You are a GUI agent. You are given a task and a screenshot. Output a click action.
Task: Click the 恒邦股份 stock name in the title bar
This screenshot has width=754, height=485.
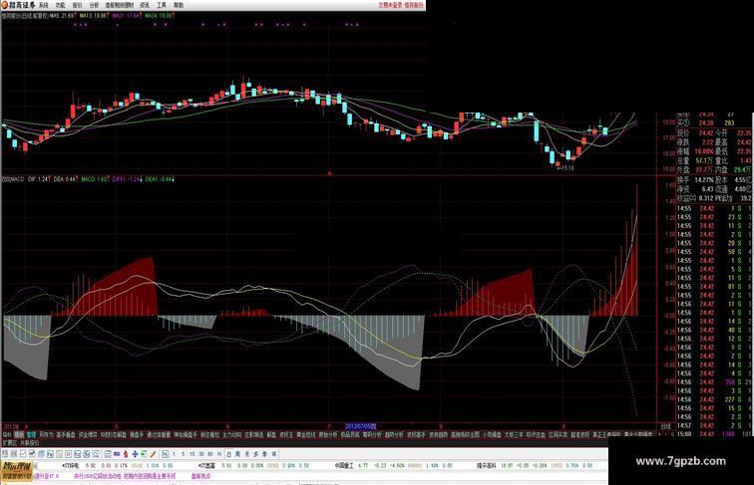414,5
